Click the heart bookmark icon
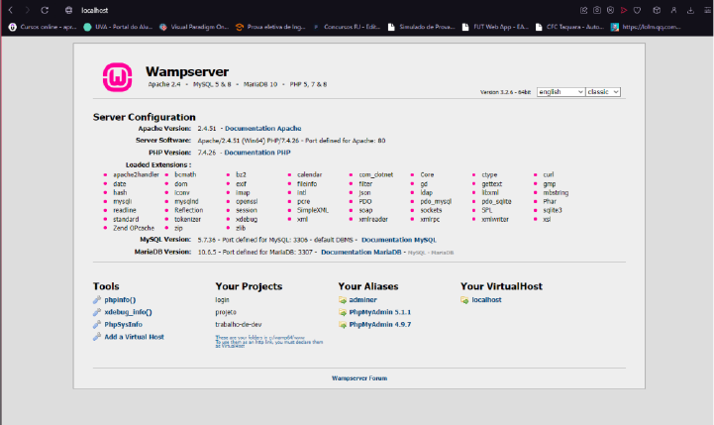Image resolution: width=714 pixels, height=425 pixels. click(637, 10)
